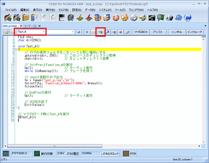Click the blue cloud toolbar icon
Viewport: 209px width, 163px height.
(178, 18)
